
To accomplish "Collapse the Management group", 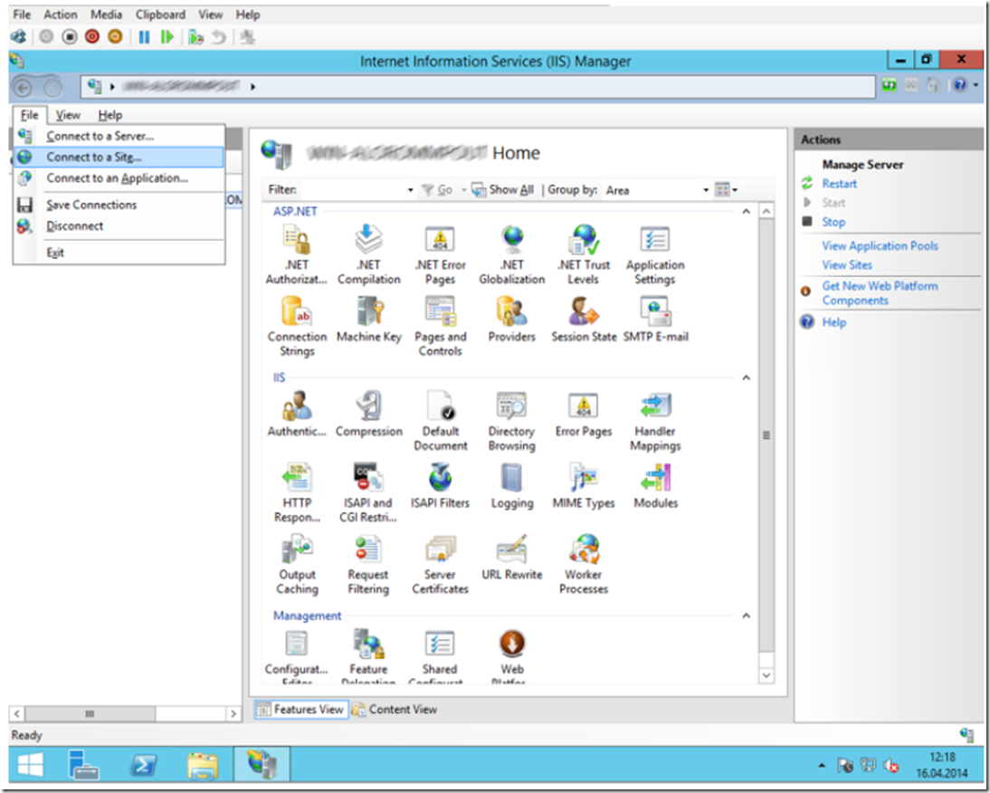I will 746,616.
